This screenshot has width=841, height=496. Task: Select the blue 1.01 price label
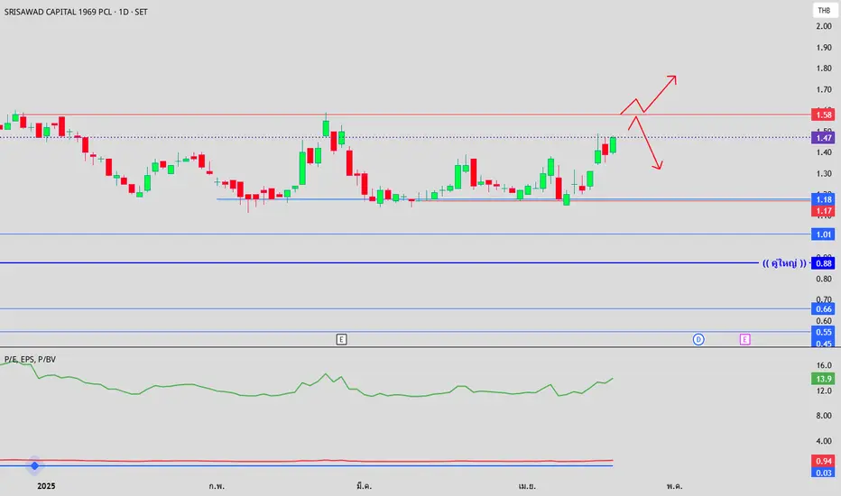823,234
